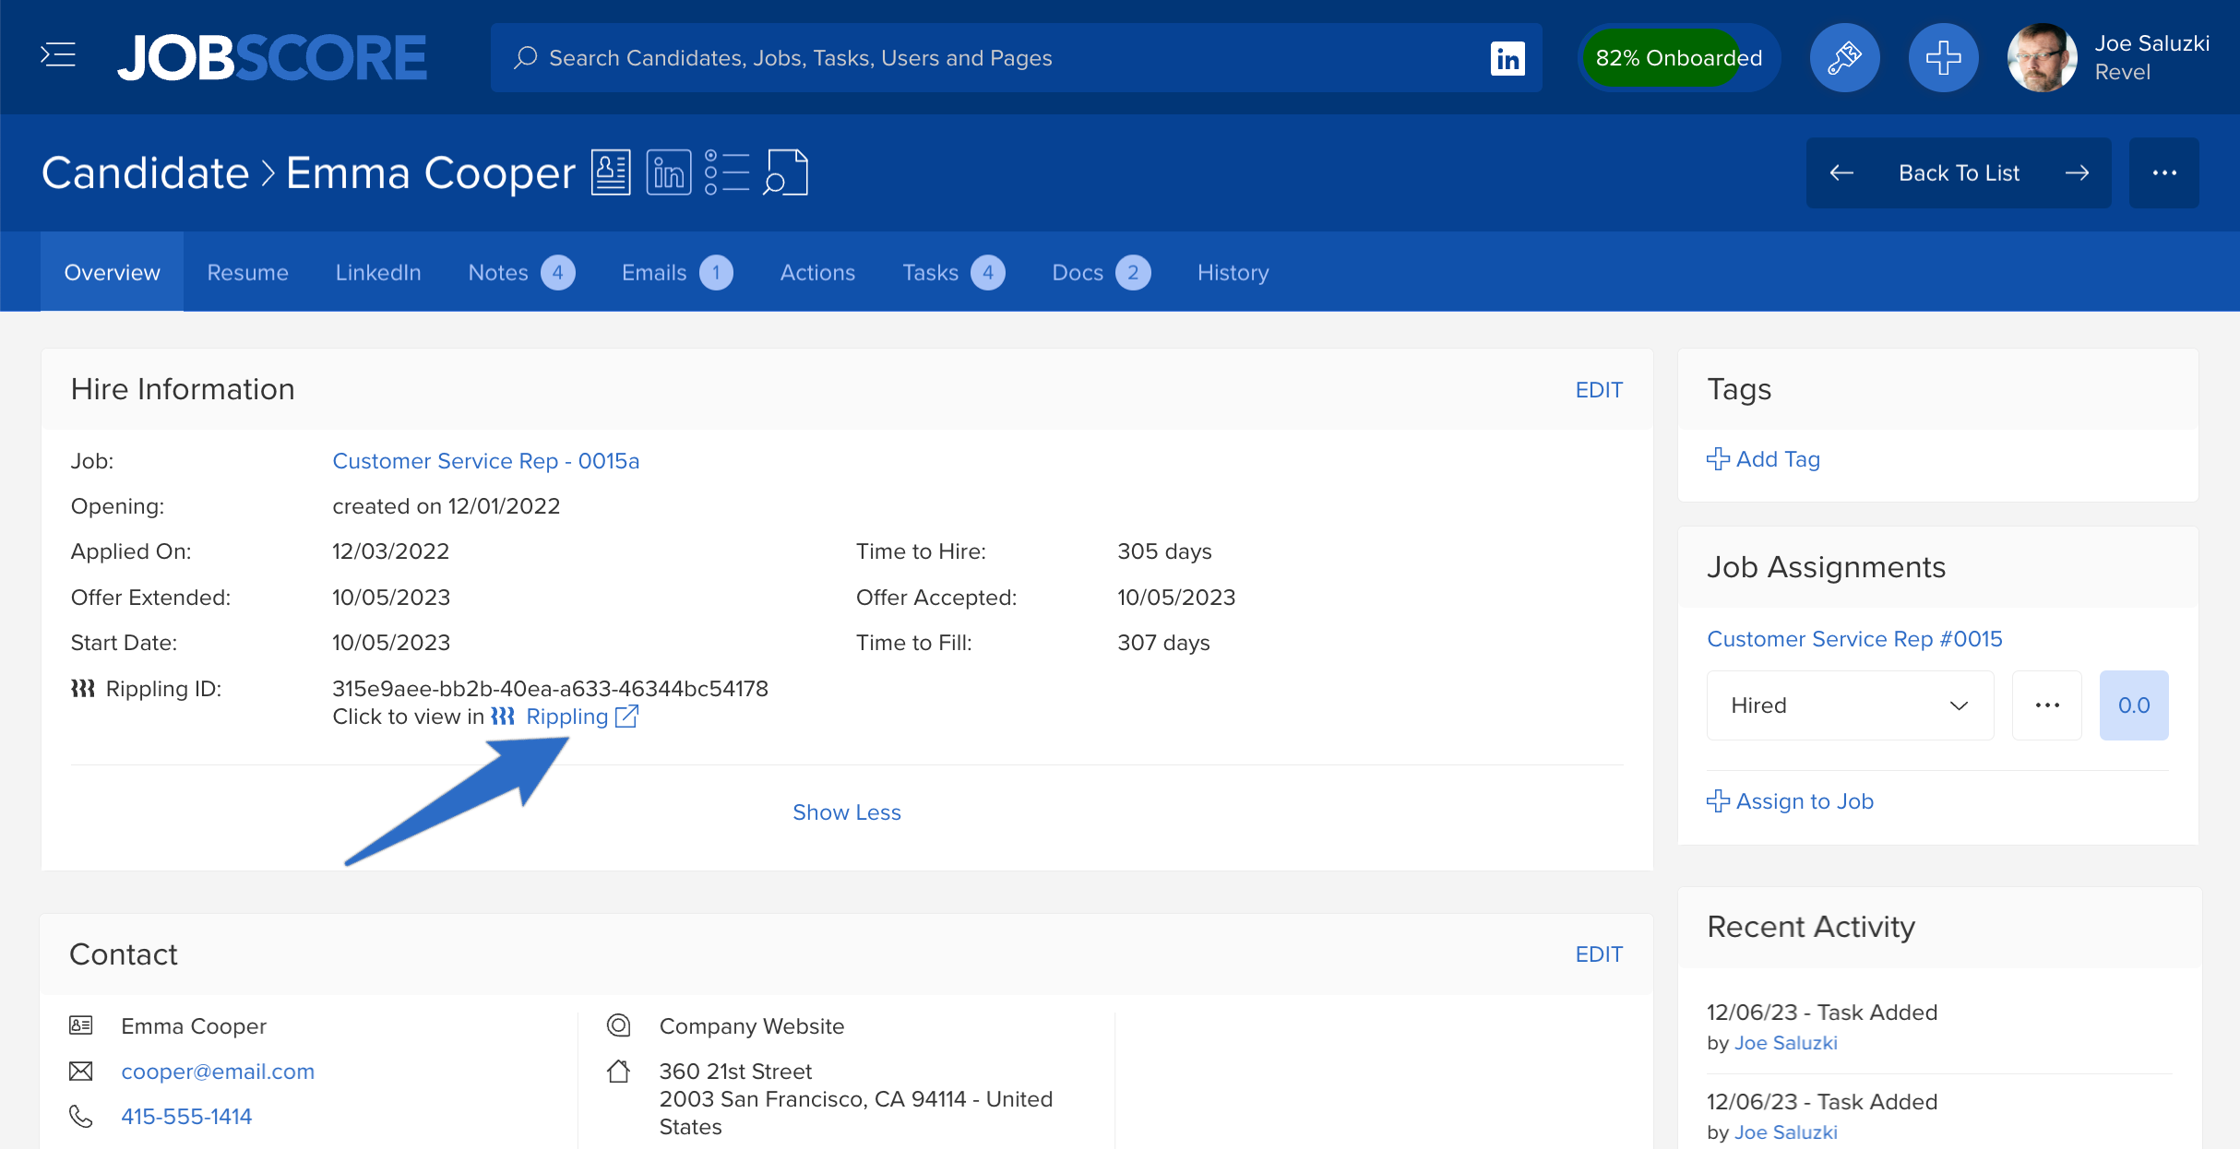Image resolution: width=2240 pixels, height=1149 pixels.
Task: Click the document search icon beside name
Action: (x=785, y=172)
